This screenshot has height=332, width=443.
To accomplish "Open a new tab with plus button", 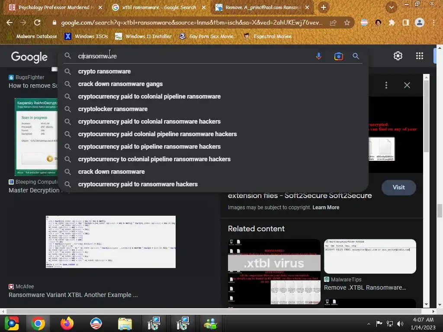I will tap(324, 7).
